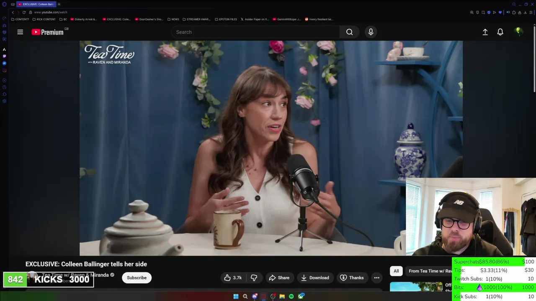This screenshot has width=536, height=301.
Task: Open the YouTube account avatar menu
Action: click(x=518, y=32)
